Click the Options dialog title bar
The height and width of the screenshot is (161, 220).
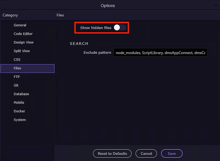click(108, 5)
